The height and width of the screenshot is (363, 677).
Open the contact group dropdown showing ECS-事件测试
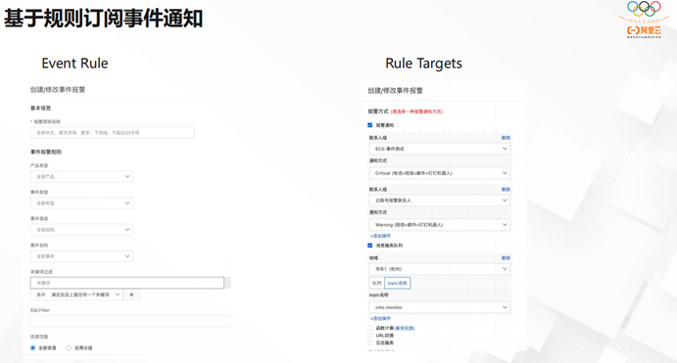(440, 149)
